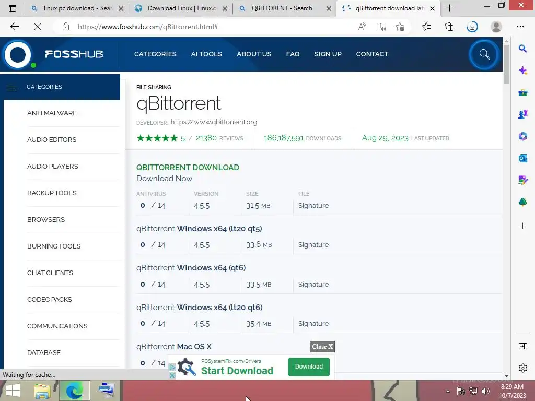Open the developer link qbittorrent.org
Viewport: 535px width, 401px height.
click(214, 122)
